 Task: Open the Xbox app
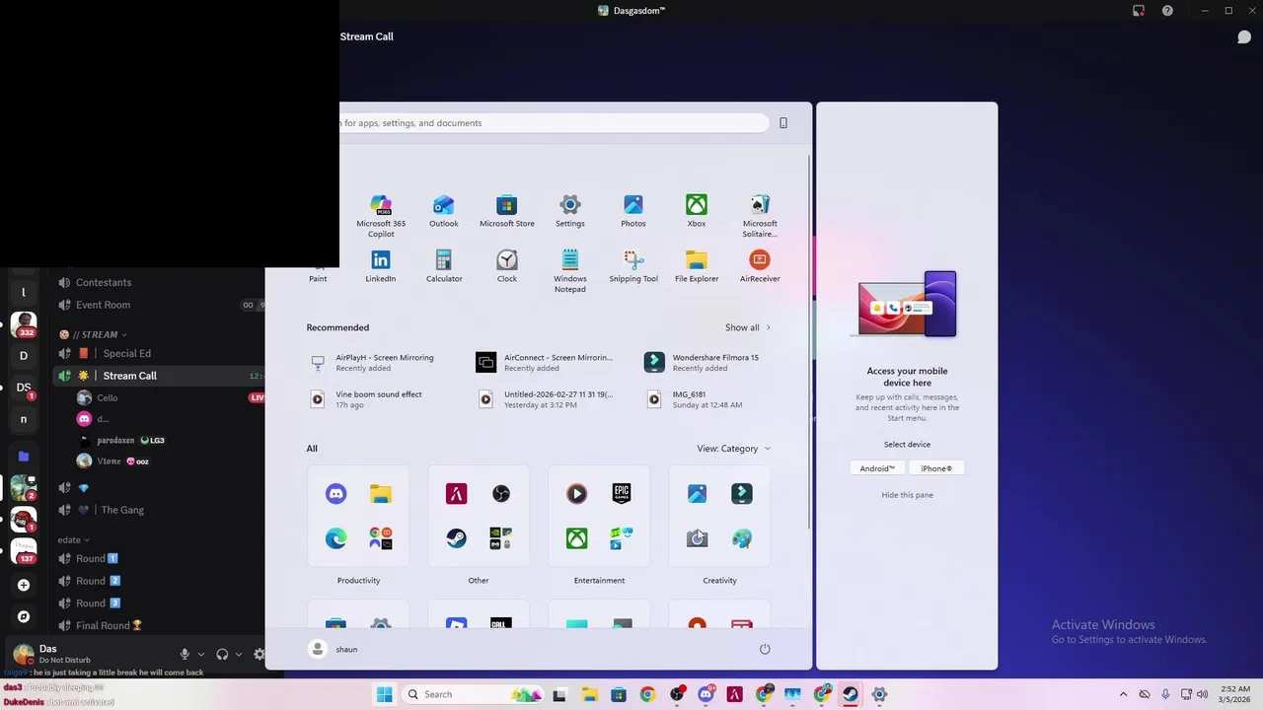pyautogui.click(x=697, y=211)
